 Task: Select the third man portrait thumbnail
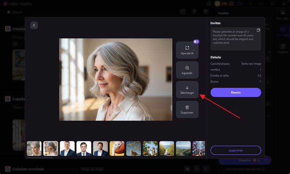tap(100, 148)
